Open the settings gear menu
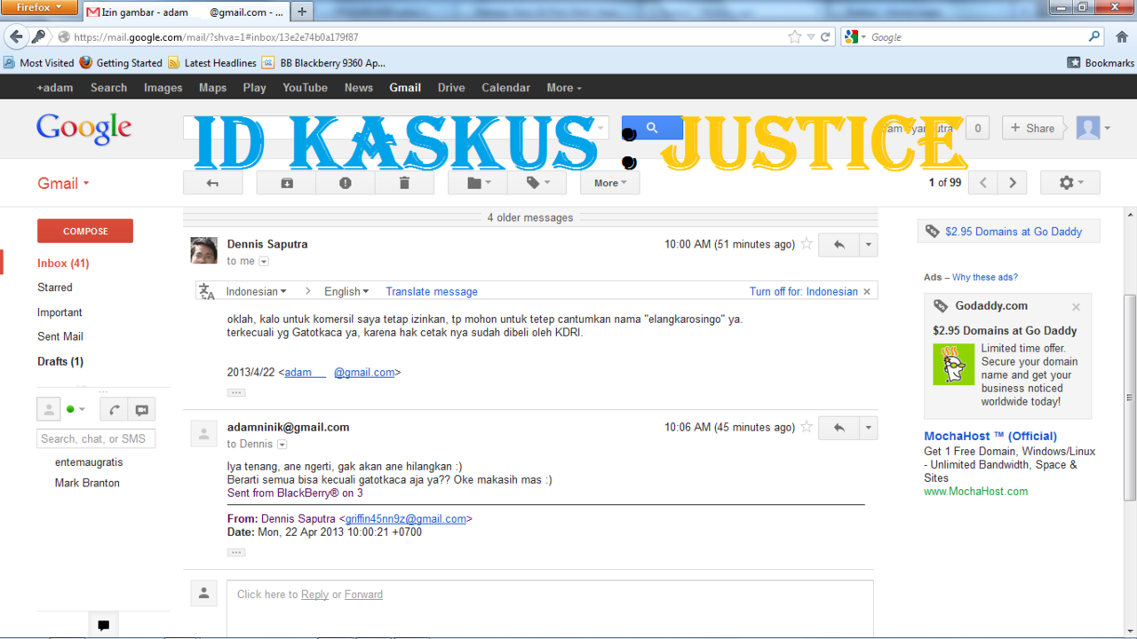This screenshot has width=1137, height=639. 1070,183
